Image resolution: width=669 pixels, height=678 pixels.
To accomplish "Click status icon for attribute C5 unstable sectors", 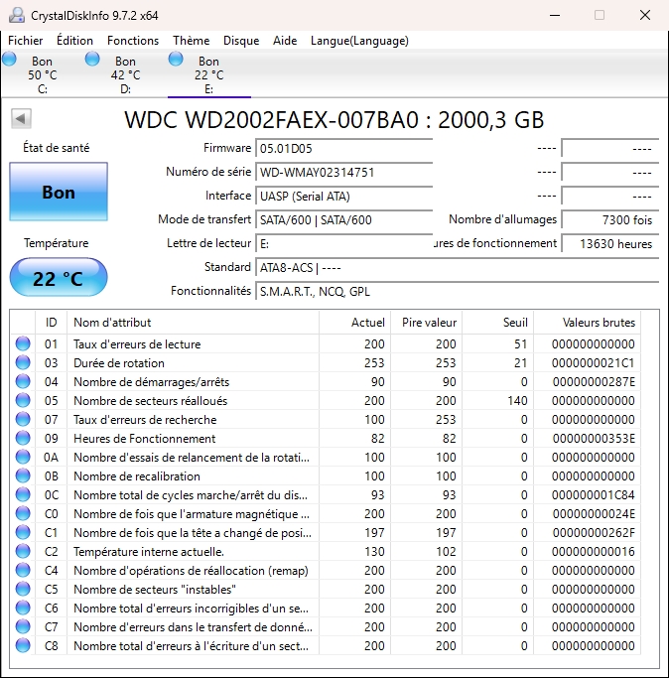I will tap(23, 590).
